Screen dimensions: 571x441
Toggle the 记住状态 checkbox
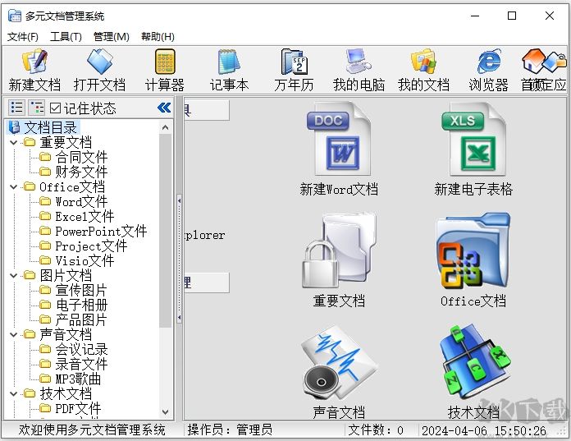click(55, 108)
